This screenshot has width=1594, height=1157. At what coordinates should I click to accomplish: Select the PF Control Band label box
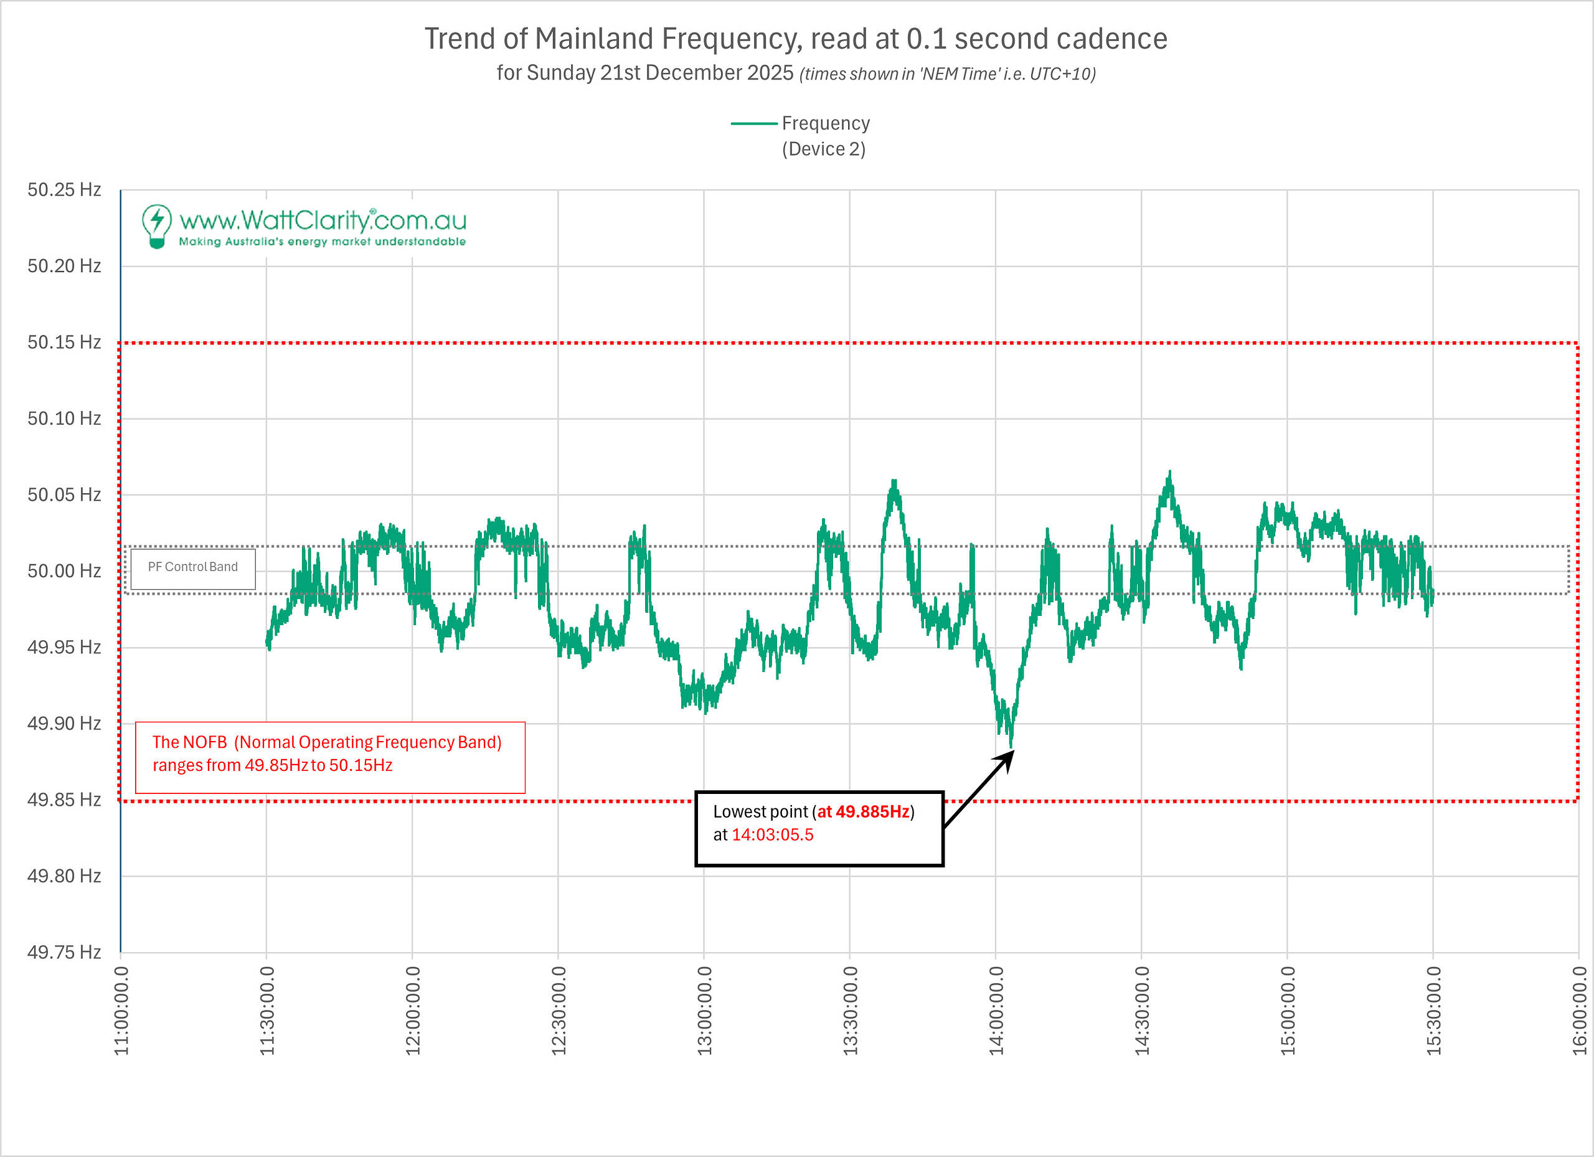coord(192,568)
